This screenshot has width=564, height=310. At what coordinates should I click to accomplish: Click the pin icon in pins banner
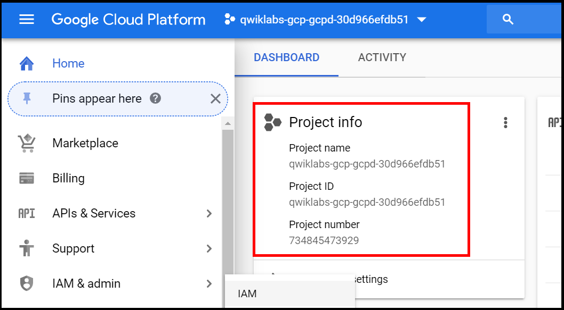click(27, 99)
